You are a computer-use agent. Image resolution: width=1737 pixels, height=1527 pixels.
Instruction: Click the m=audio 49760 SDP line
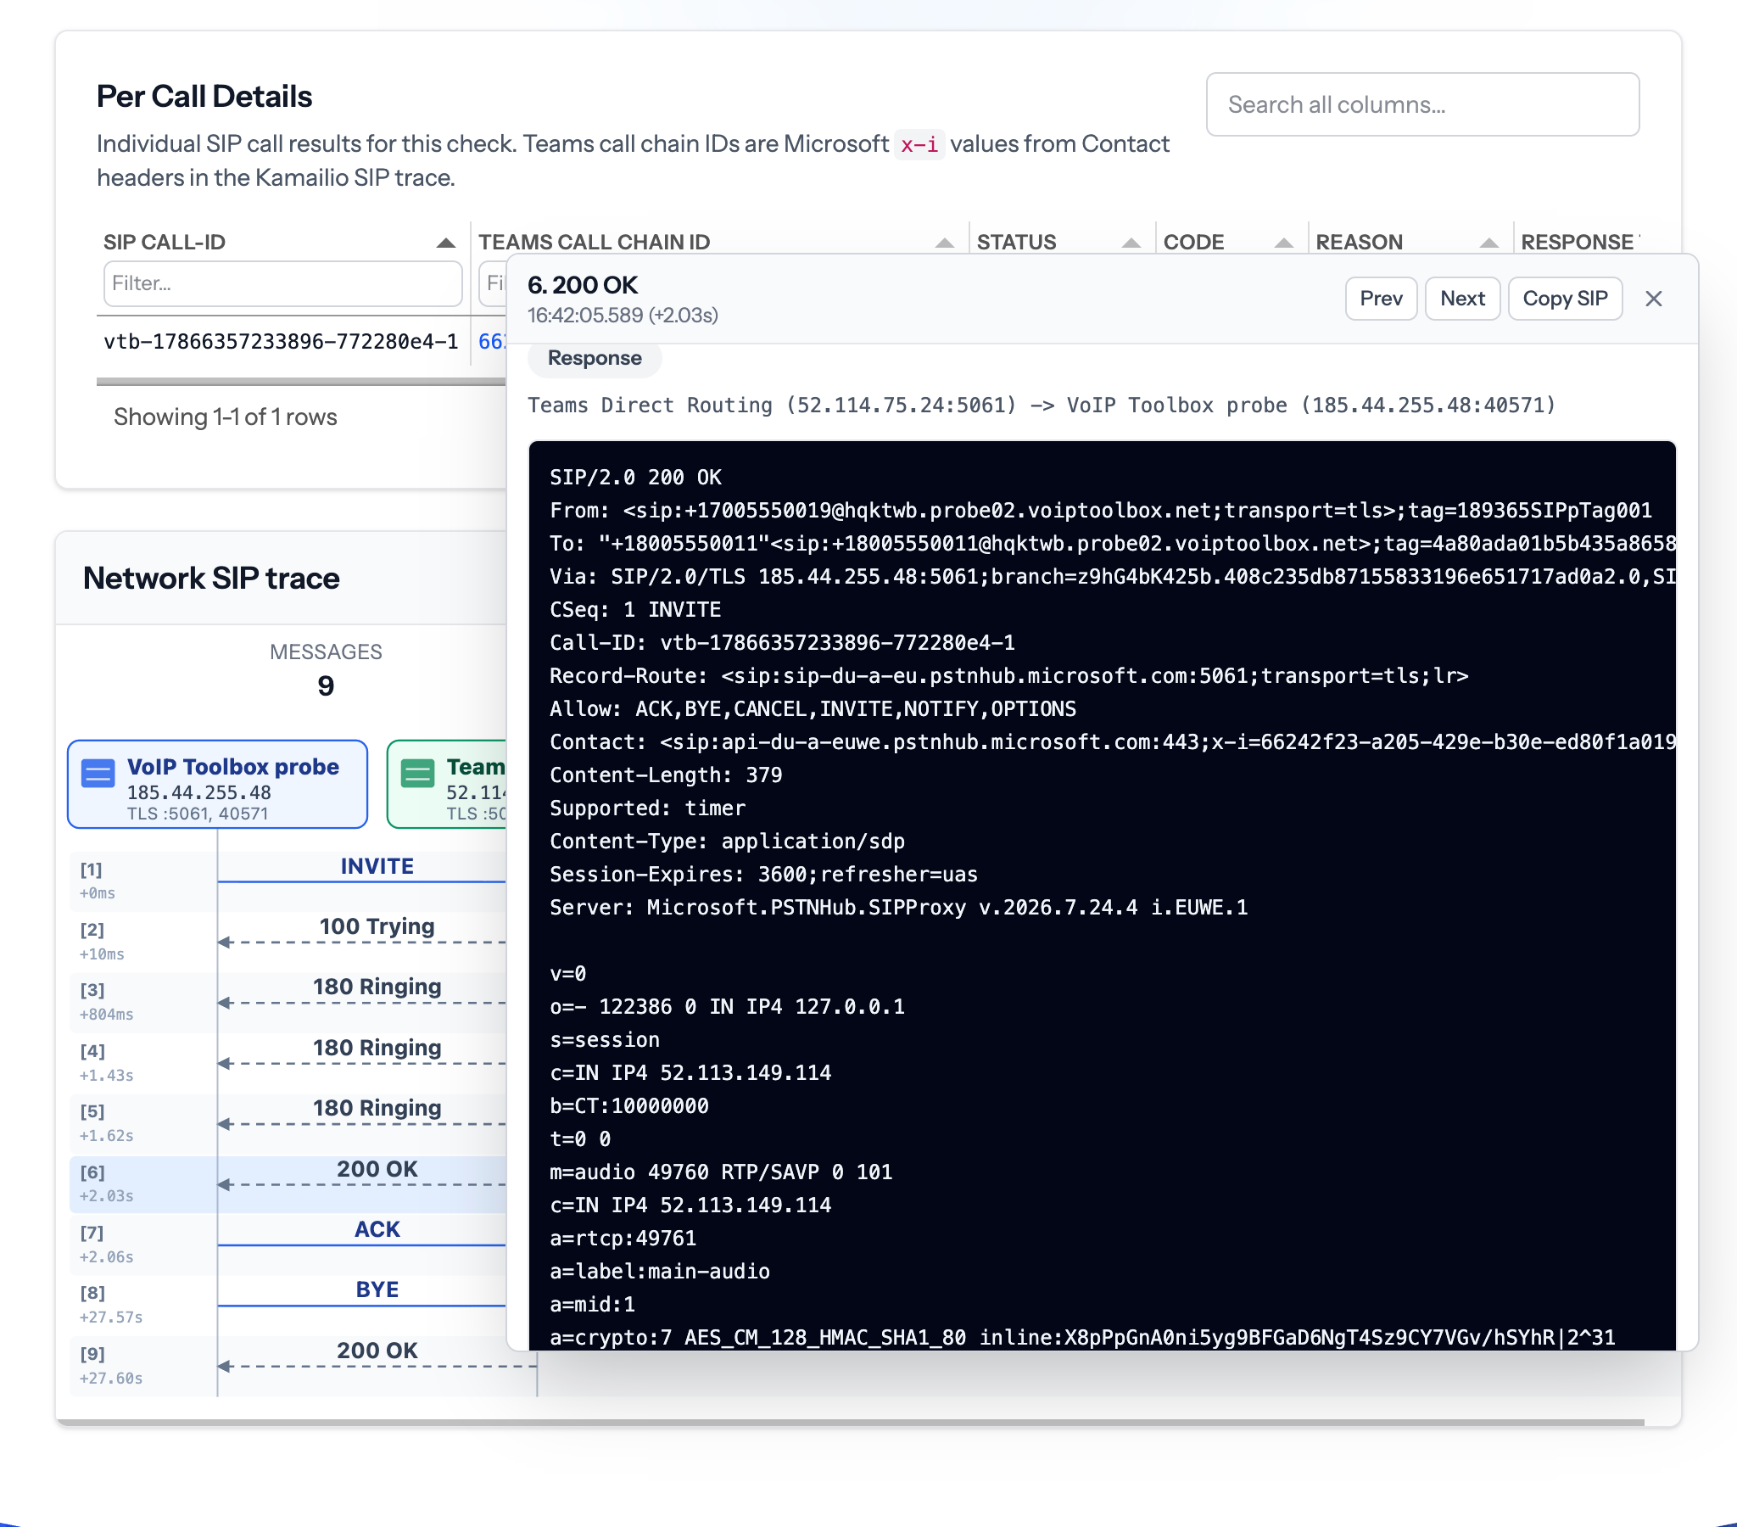pyautogui.click(x=720, y=1172)
